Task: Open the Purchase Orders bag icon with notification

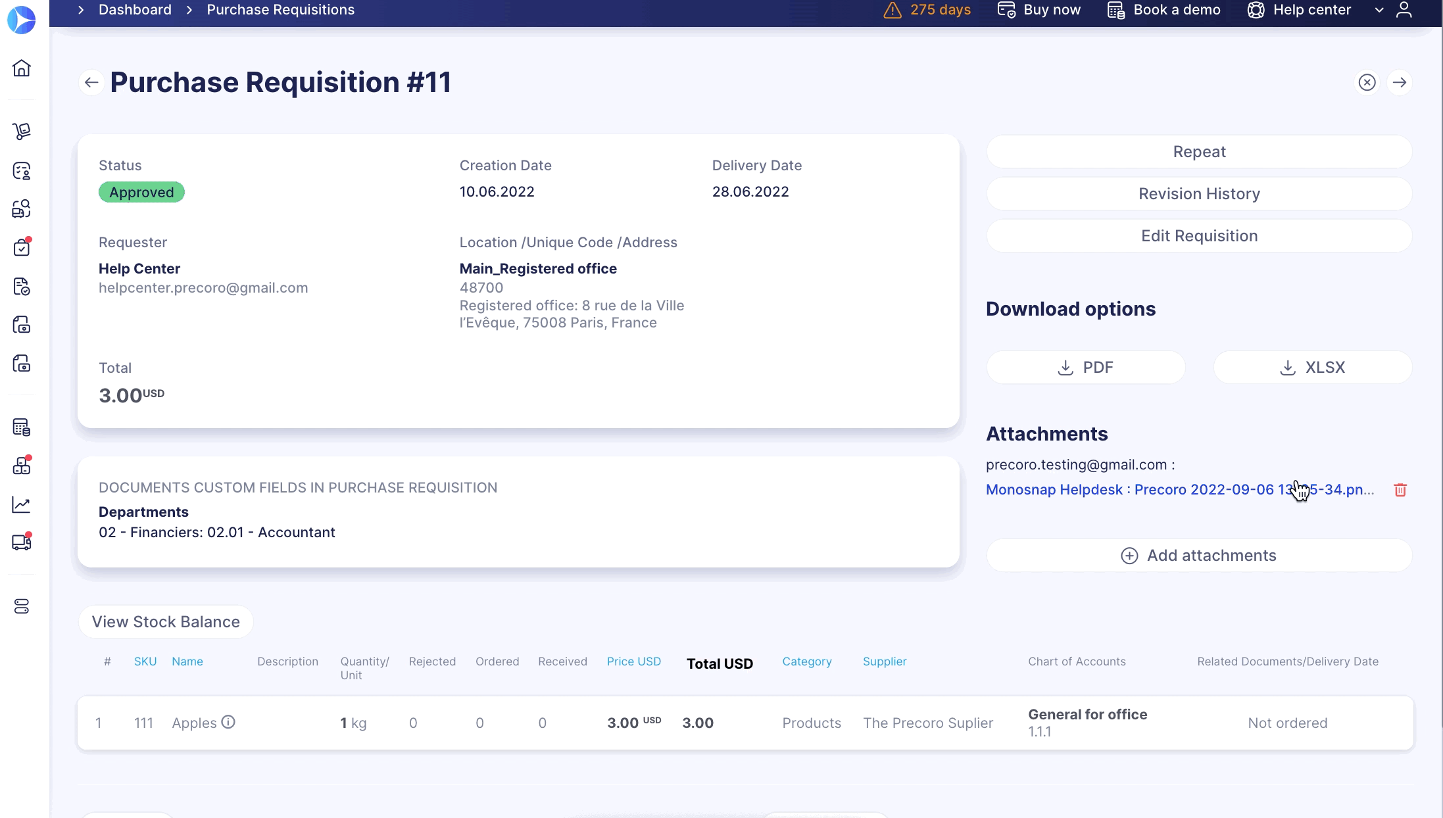Action: pyautogui.click(x=22, y=247)
